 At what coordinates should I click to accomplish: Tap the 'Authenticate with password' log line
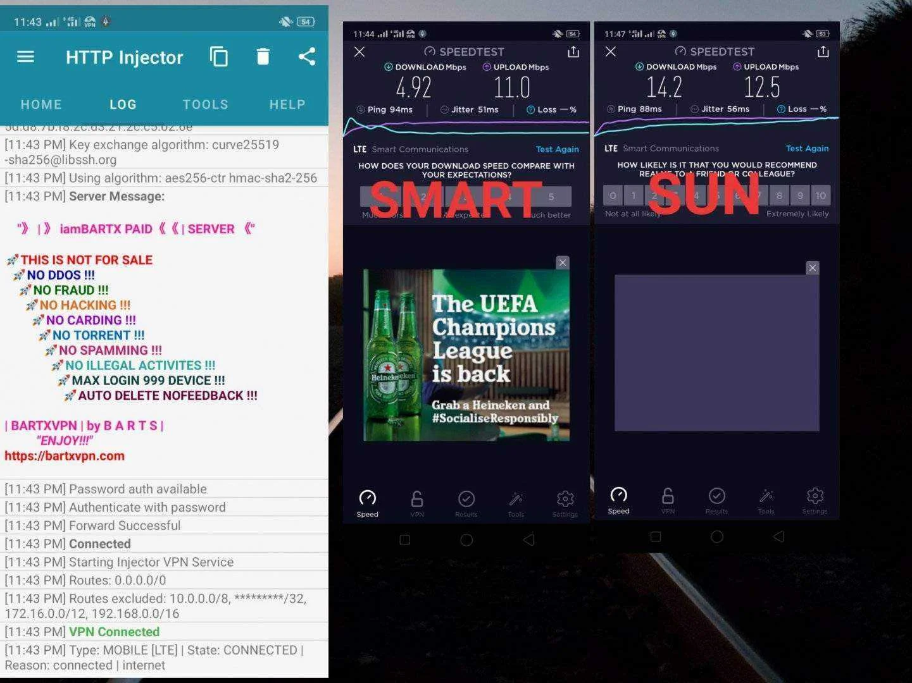pos(164,507)
